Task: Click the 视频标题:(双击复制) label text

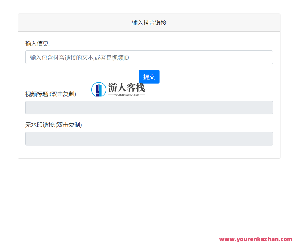Action: [x=50, y=94]
